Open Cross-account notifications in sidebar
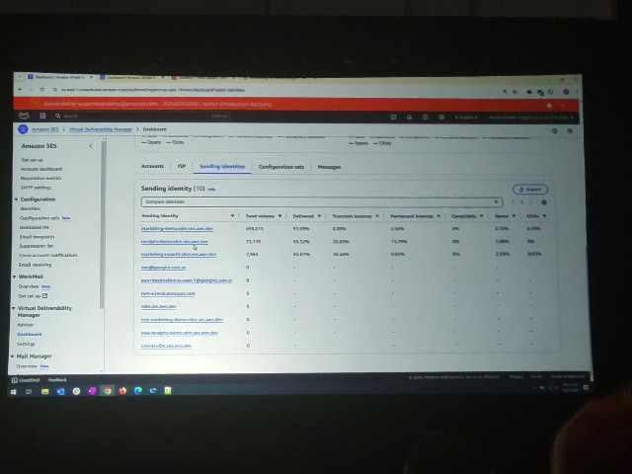The image size is (632, 474). [48, 255]
